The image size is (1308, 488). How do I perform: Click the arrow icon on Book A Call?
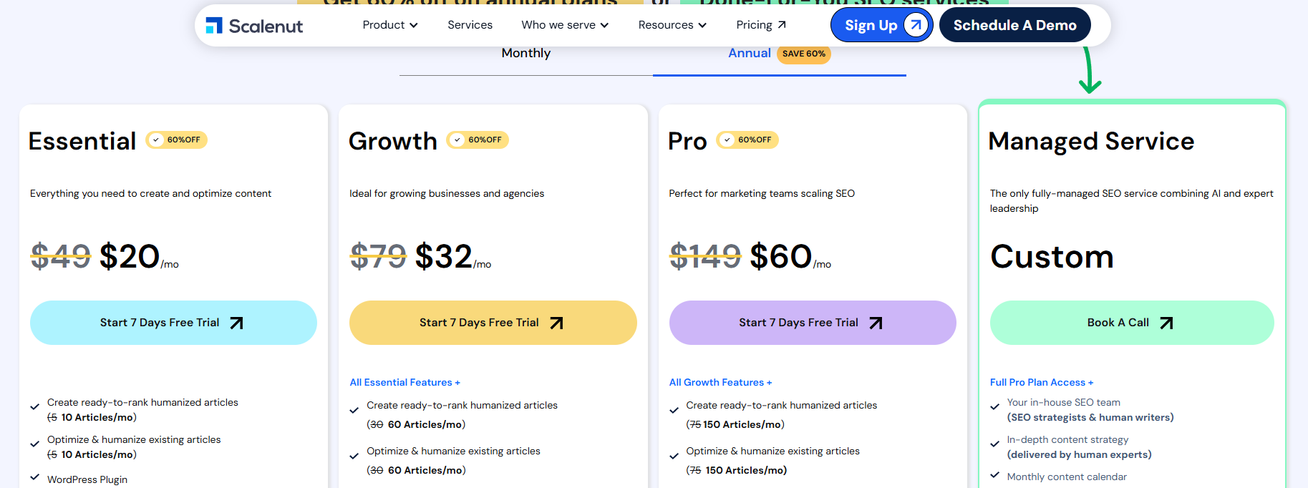[1166, 323]
